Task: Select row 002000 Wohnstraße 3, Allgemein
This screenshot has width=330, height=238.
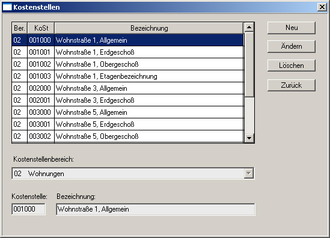Action: coord(127,88)
